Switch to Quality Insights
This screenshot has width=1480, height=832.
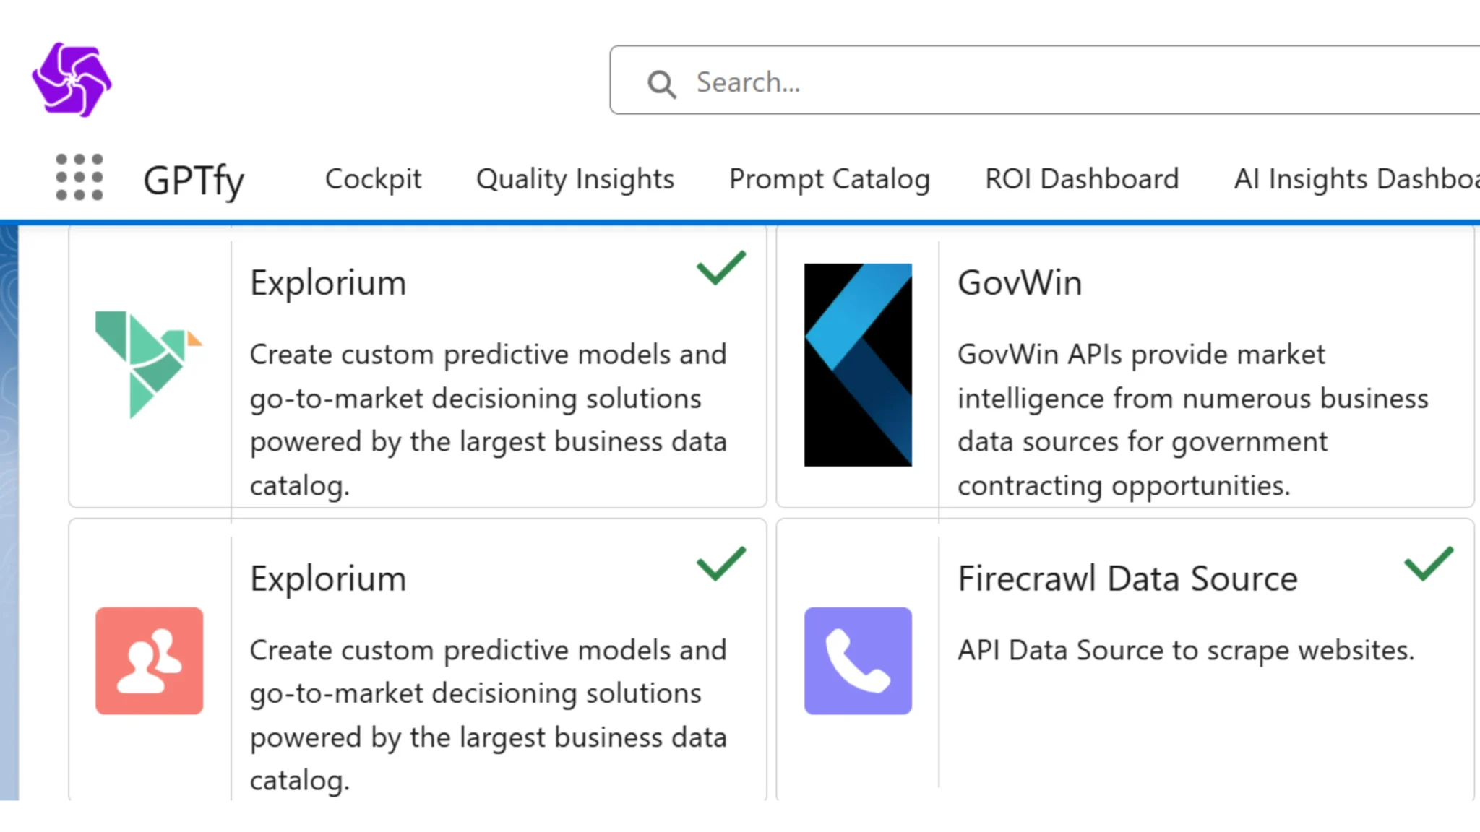575,179
